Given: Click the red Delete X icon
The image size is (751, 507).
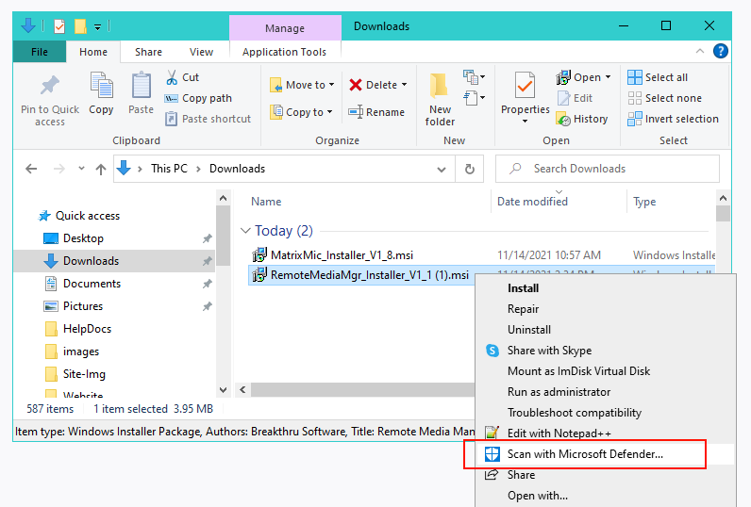Looking at the screenshot, I should 356,85.
